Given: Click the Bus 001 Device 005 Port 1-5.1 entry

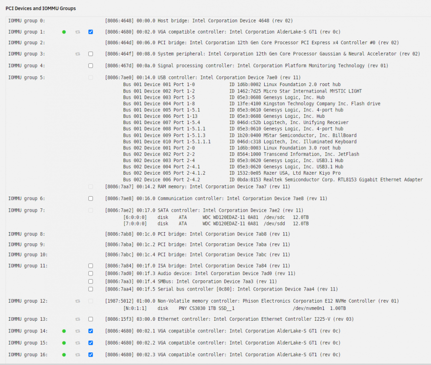Looking at the screenshot, I should 234,110.
